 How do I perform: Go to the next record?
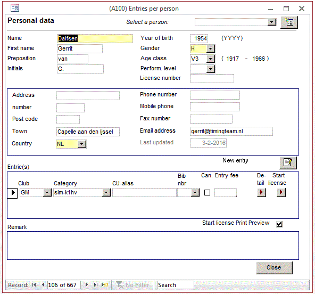(87, 285)
